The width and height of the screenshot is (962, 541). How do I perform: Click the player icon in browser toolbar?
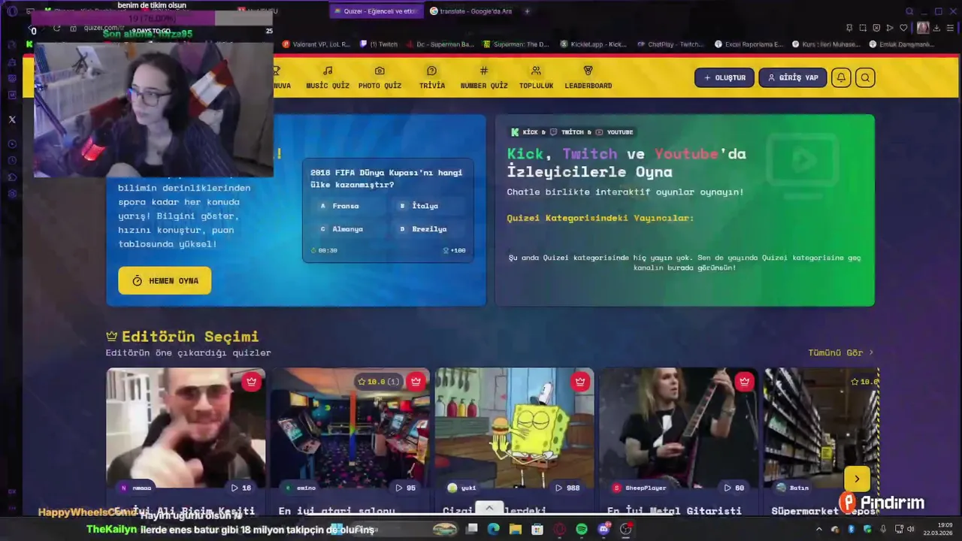click(890, 28)
